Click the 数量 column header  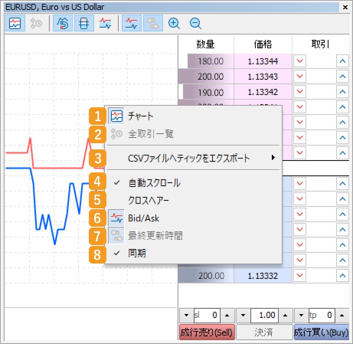coord(206,44)
